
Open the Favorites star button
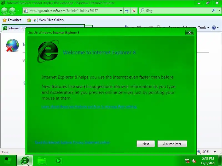click(x=12, y=20)
